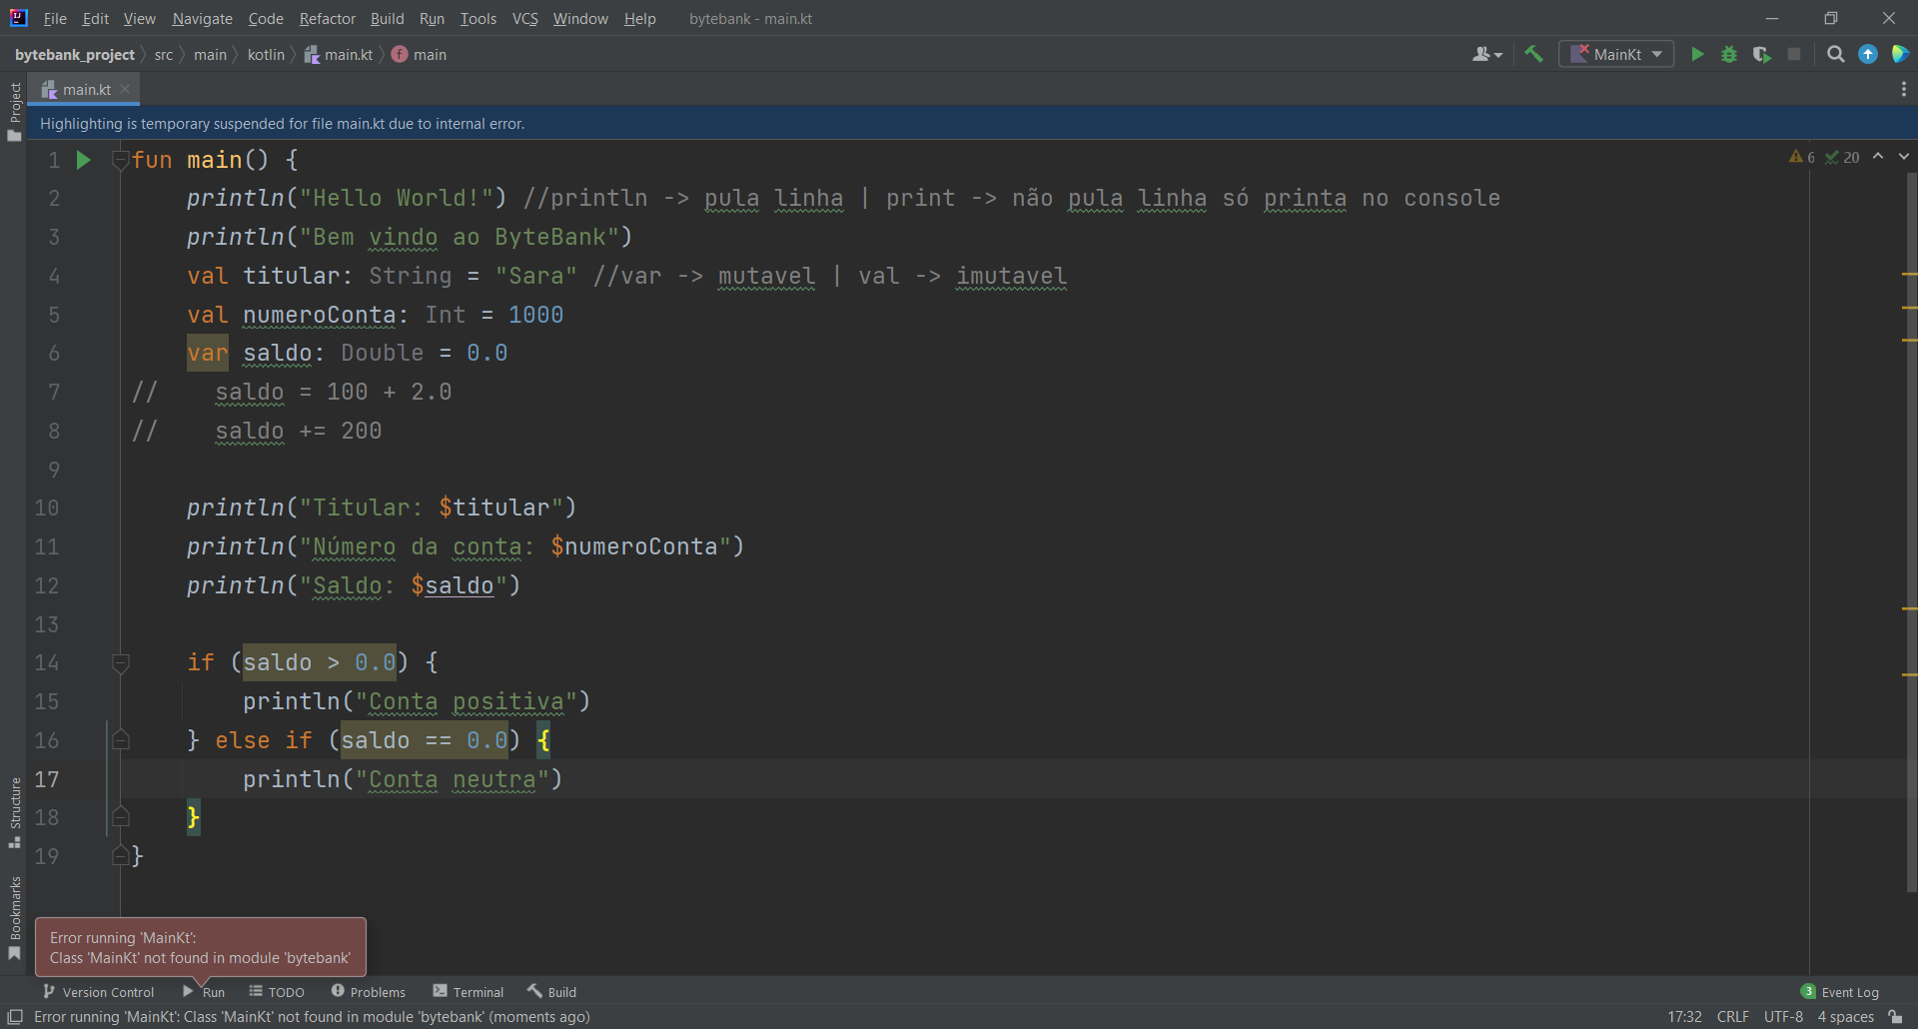Toggle the fold end marker at line 19
Screen dimensions: 1918x1029
pyautogui.click(x=121, y=856)
